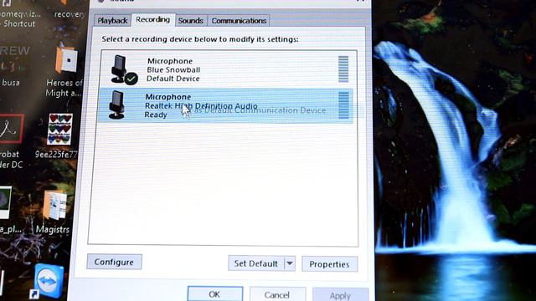The image size is (536, 301).
Task: Click the busa desktop item label
Action: (x=11, y=83)
